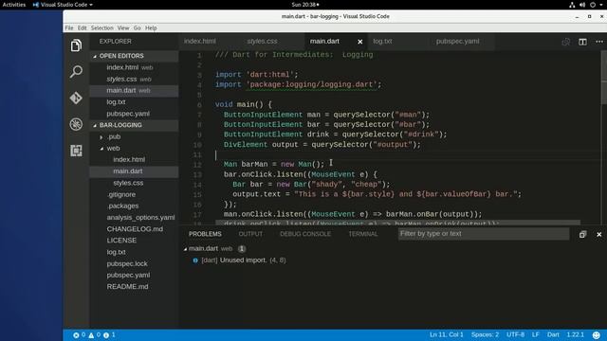This screenshot has width=607, height=341.
Task: Open LICENSE in the file tree
Action: (134, 241)
